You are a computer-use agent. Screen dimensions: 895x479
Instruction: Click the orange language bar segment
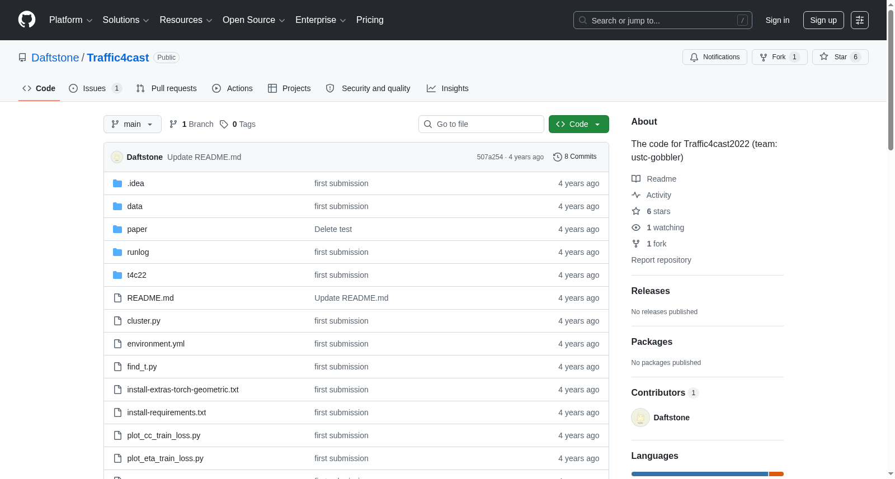coord(776,474)
